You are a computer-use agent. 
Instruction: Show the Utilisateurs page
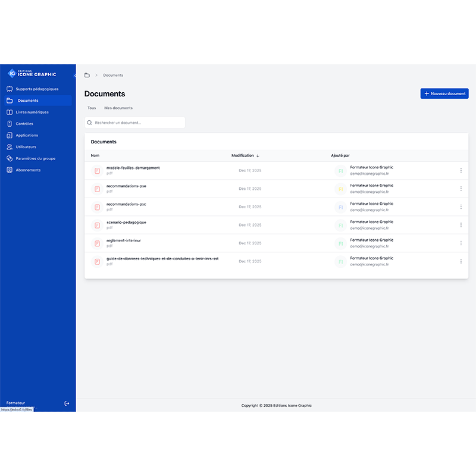pyautogui.click(x=21, y=147)
